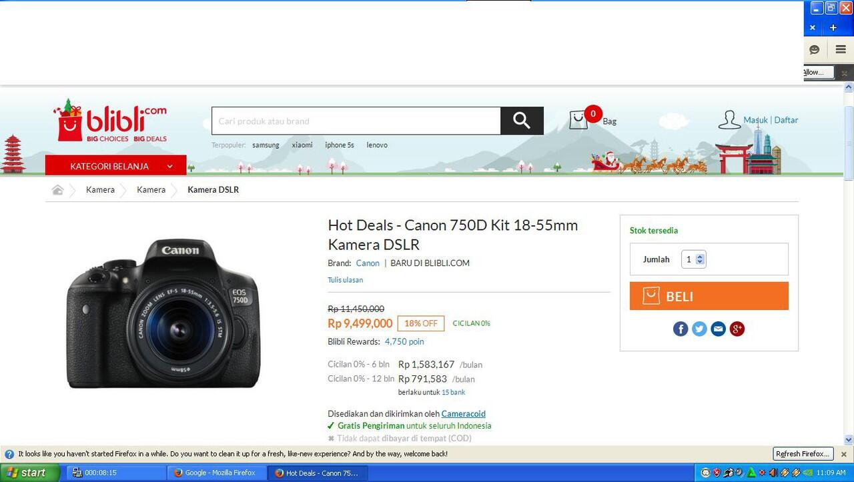The height and width of the screenshot is (482, 854).
Task: Dismiss the Refresh Firefox notification bar
Action: (844, 454)
